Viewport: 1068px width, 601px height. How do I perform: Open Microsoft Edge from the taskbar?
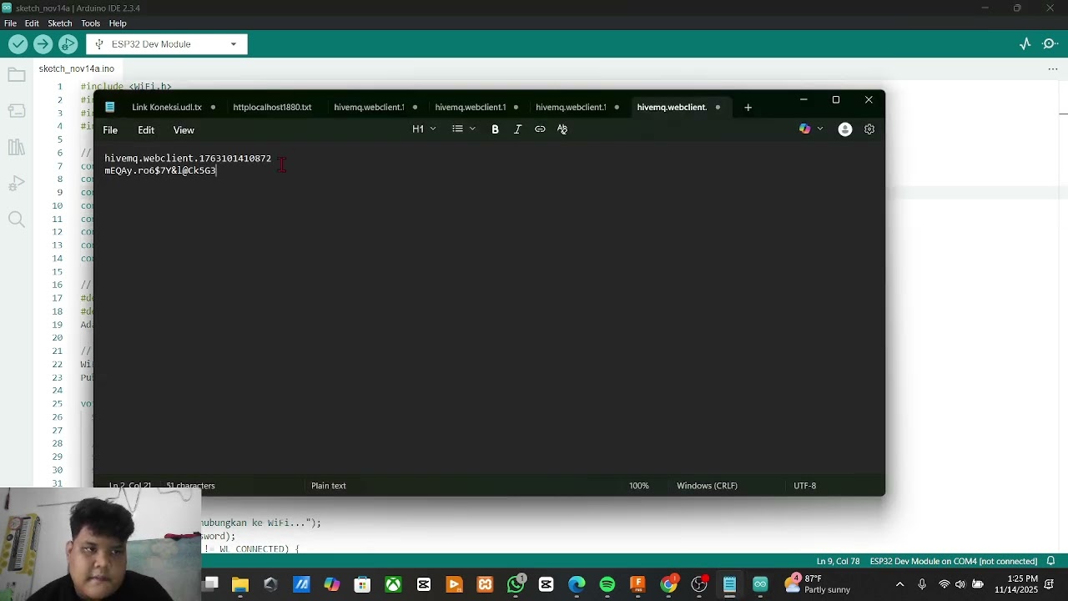click(577, 584)
